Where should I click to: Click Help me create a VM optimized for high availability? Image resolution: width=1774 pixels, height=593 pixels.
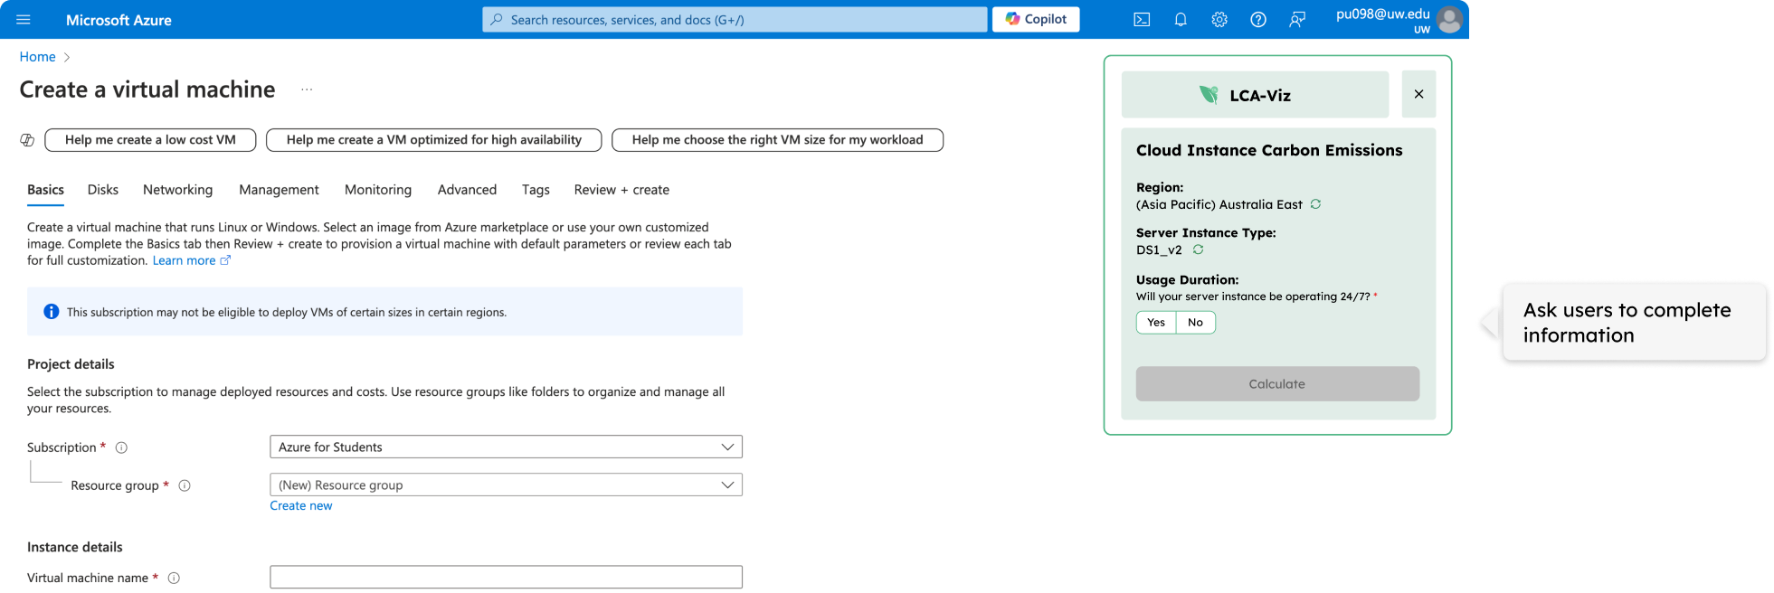click(x=434, y=140)
